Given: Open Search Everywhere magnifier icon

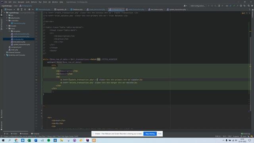Looking at the screenshot, I should coord(249,6).
